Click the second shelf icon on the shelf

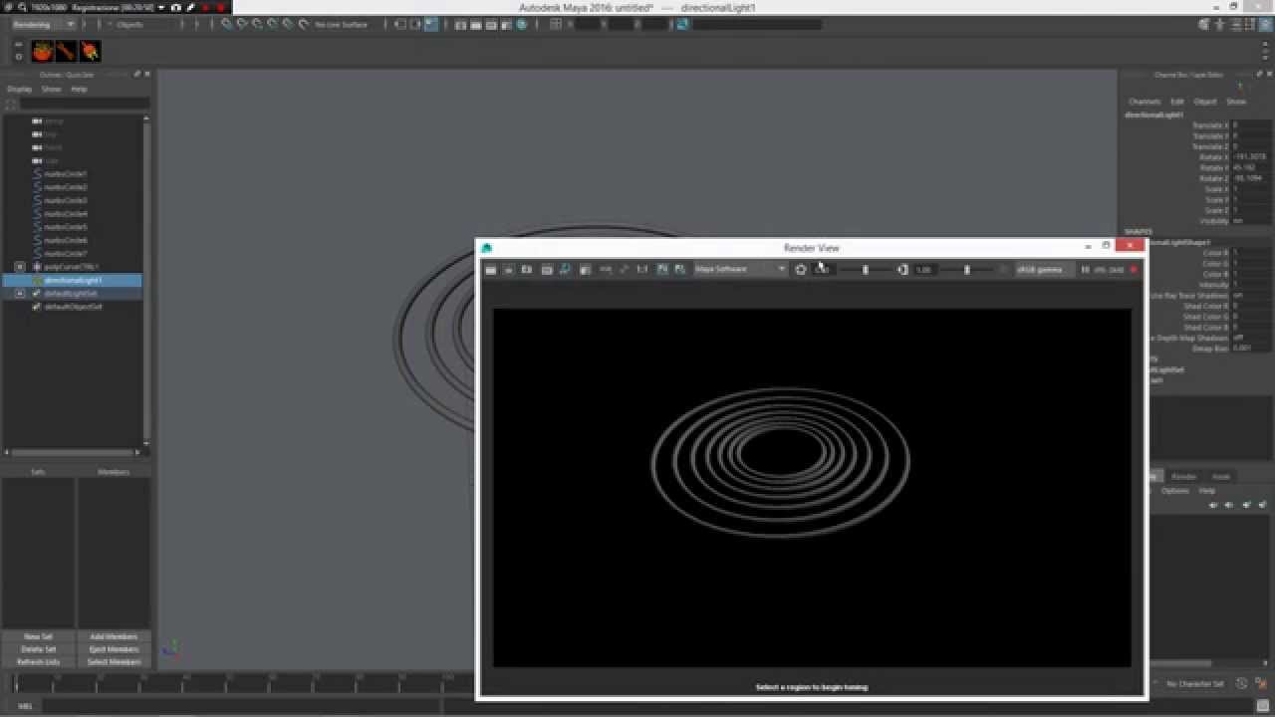66,51
